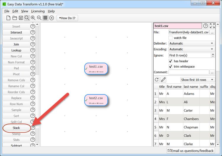This screenshot has height=156, width=222.
Task: Uncheck the has header checkbox
Action: (170, 61)
